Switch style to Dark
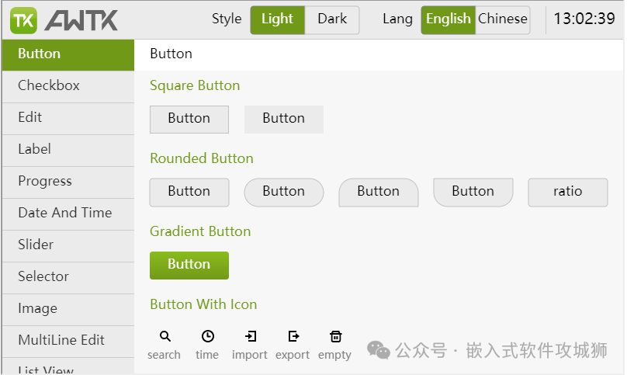This screenshot has height=375, width=627. (332, 19)
